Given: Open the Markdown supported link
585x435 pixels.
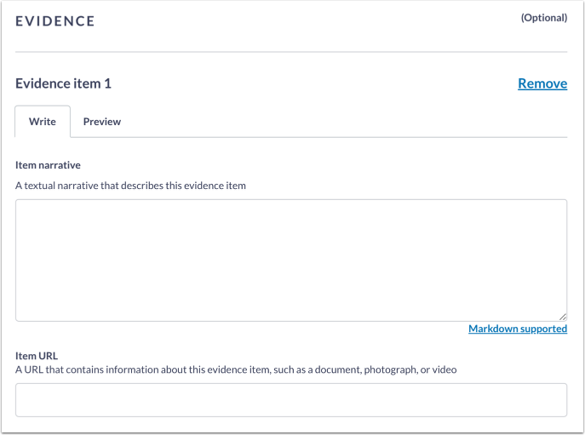Looking at the screenshot, I should click(518, 329).
